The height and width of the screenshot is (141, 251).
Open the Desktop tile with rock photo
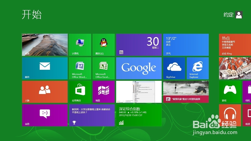pyautogui.click(x=45, y=45)
